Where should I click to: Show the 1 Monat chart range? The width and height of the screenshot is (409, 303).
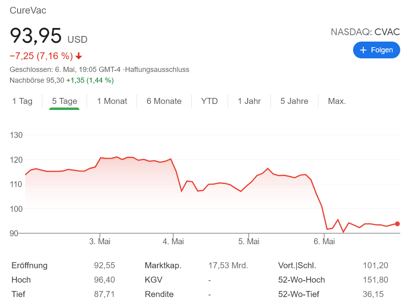112,101
